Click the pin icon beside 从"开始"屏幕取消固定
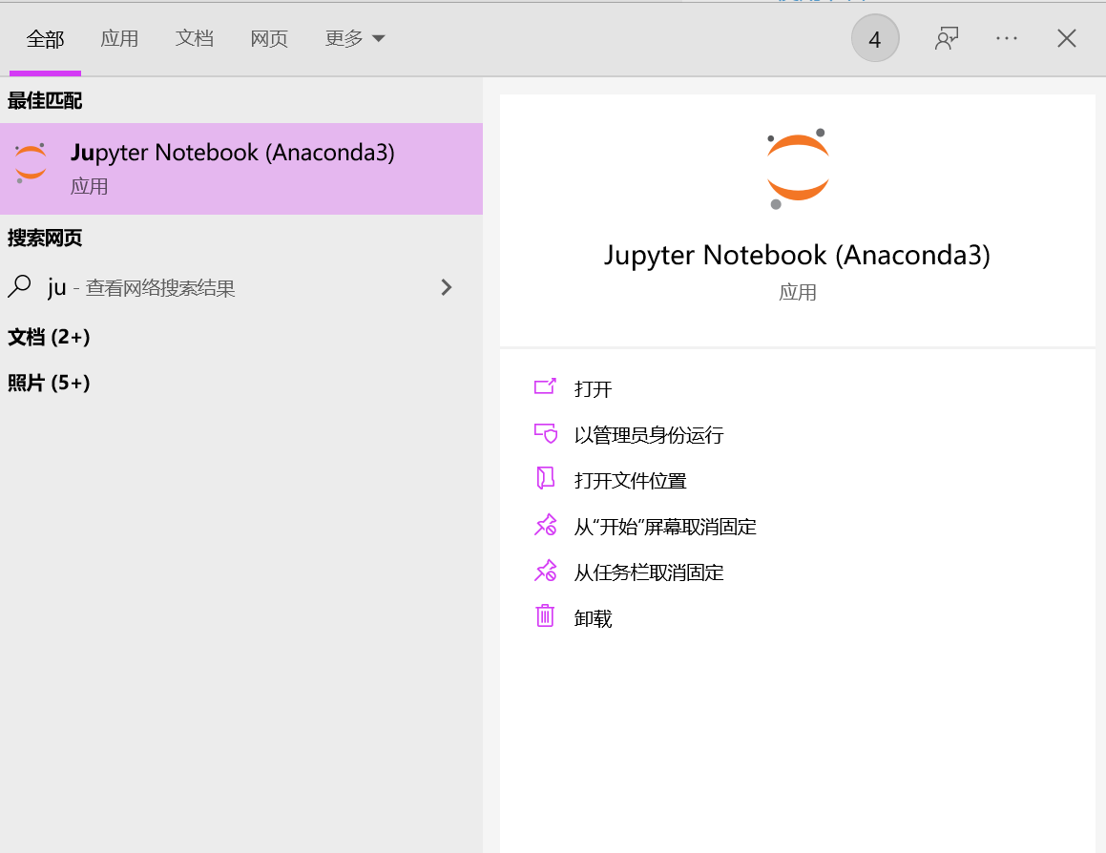This screenshot has height=853, width=1106. (x=546, y=526)
